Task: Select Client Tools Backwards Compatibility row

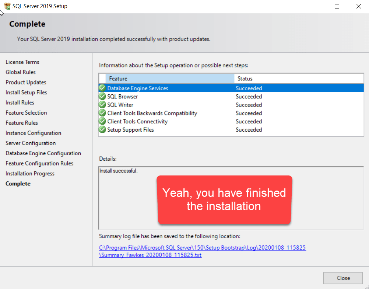Action: click(231, 113)
